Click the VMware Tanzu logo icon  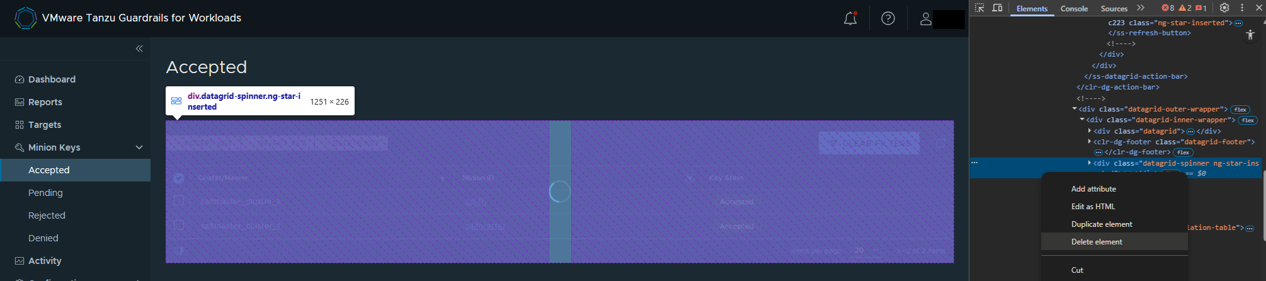[25, 18]
